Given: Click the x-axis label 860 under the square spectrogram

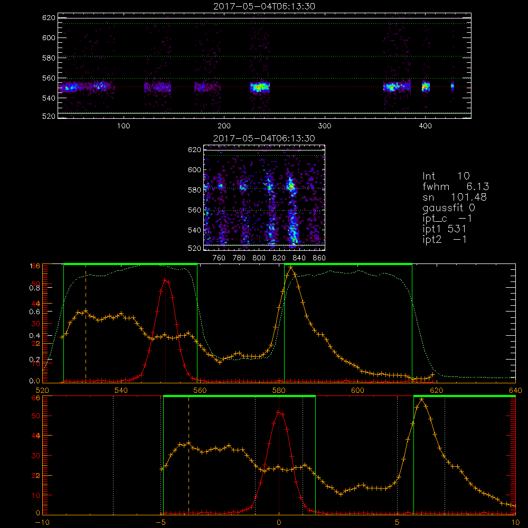Looking at the screenshot, I should coord(319,258).
